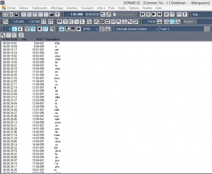Click the Record transport button
The height and width of the screenshot is (174, 212).
[166, 14]
